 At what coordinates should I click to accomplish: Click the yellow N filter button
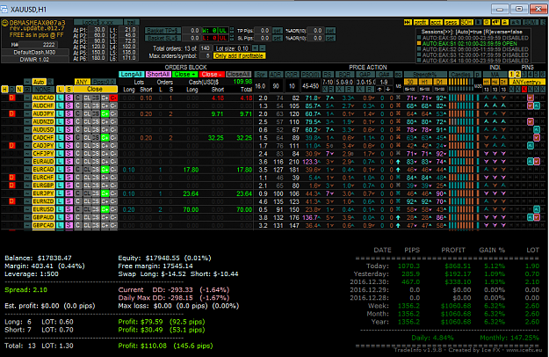tap(19, 90)
